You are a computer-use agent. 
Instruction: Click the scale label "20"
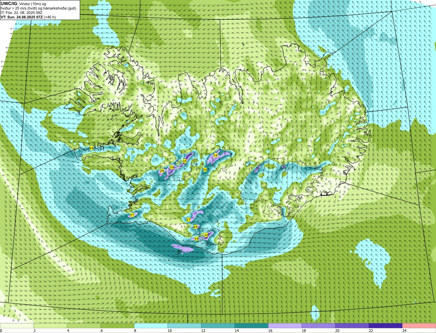[337, 331]
